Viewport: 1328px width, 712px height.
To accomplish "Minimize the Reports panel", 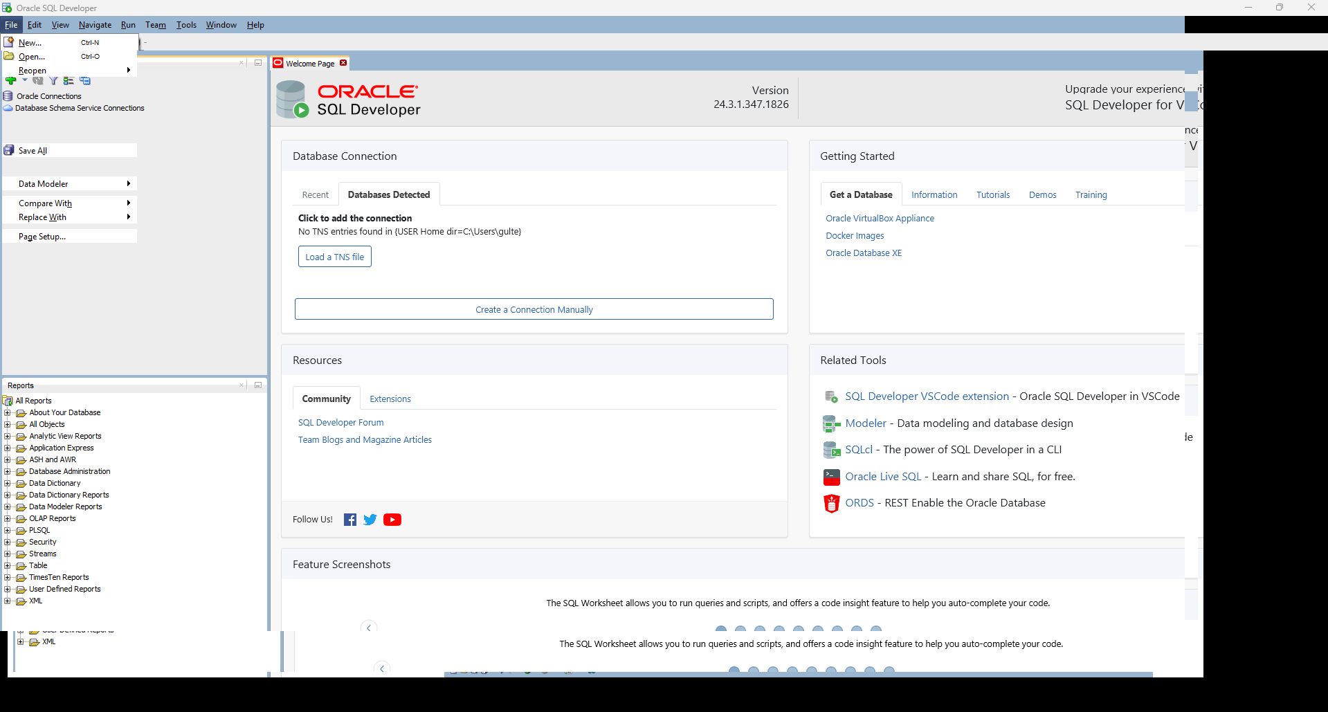I will coord(258,385).
